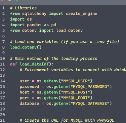Click the pandas module name on line 4
Screen dimensions: 126x123
(34, 25)
